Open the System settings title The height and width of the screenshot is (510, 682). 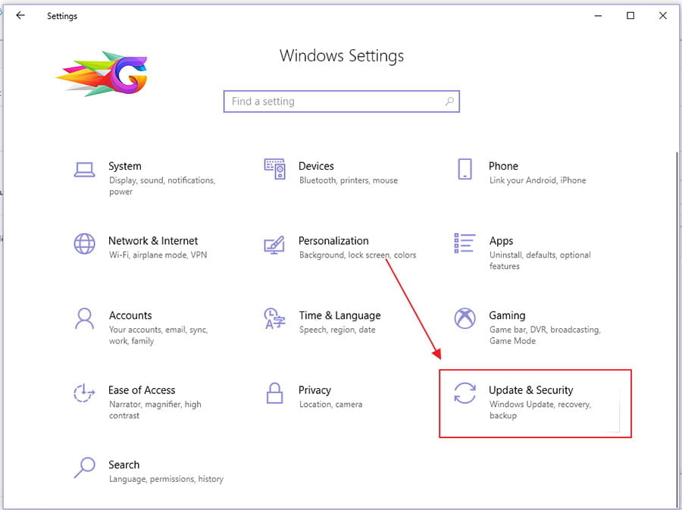pyautogui.click(x=125, y=166)
